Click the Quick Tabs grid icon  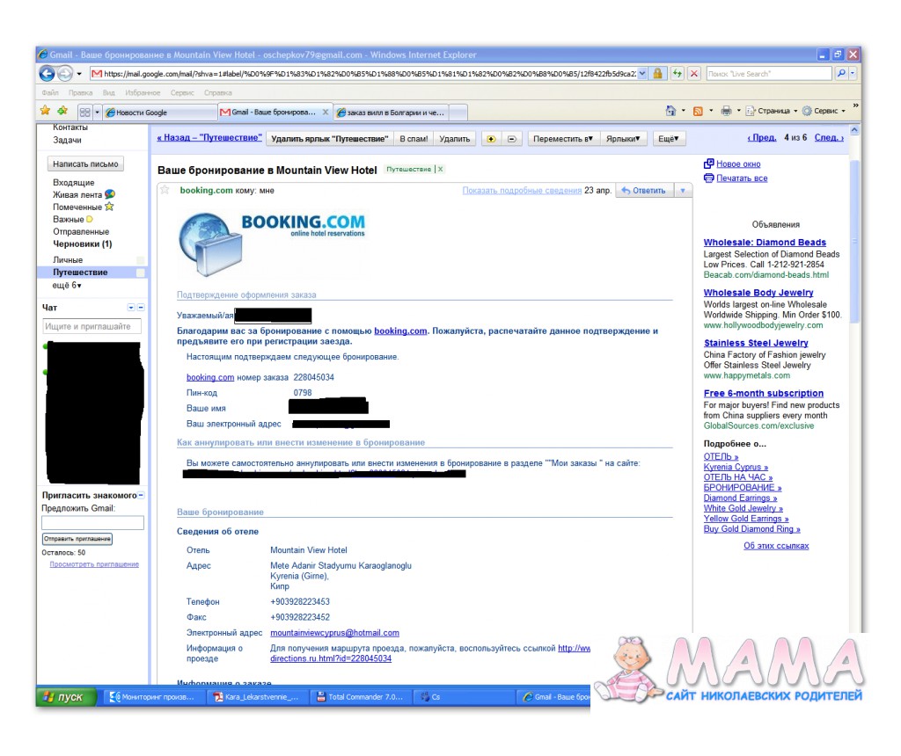click(x=84, y=112)
